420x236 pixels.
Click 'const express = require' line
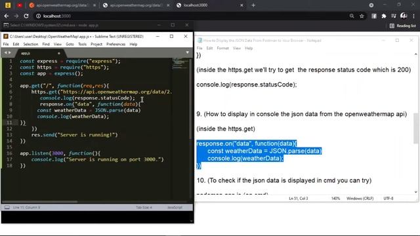(x=70, y=61)
